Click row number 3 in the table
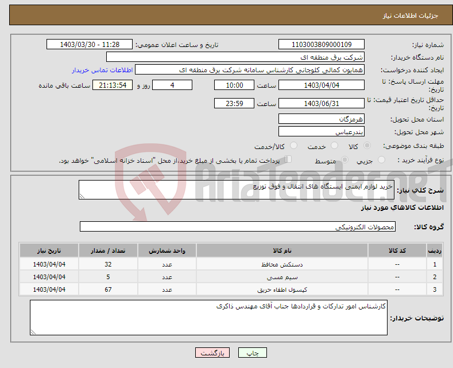 coord(435,289)
